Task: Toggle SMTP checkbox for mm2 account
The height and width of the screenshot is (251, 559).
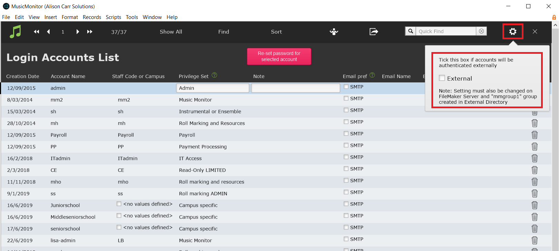Action: pyautogui.click(x=346, y=98)
